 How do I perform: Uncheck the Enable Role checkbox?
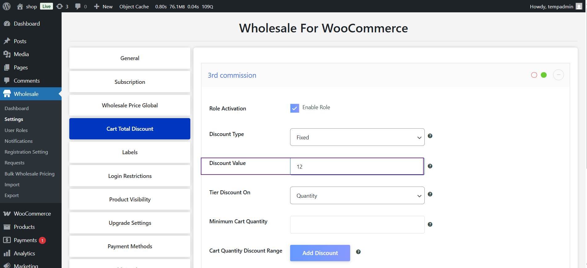295,108
